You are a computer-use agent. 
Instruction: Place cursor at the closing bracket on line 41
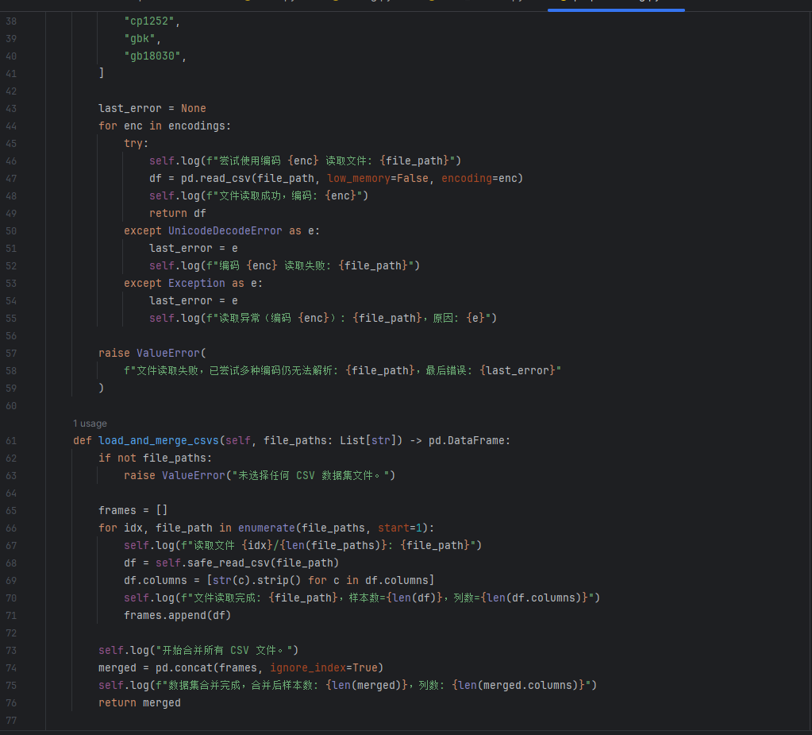click(102, 73)
